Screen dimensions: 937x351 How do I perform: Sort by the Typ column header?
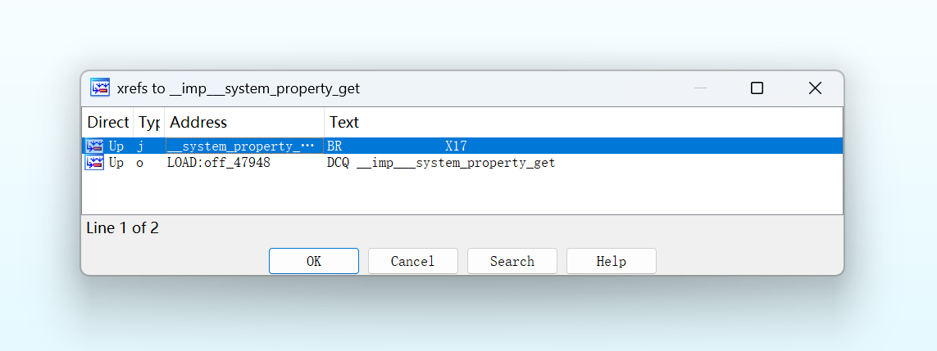pyautogui.click(x=149, y=122)
